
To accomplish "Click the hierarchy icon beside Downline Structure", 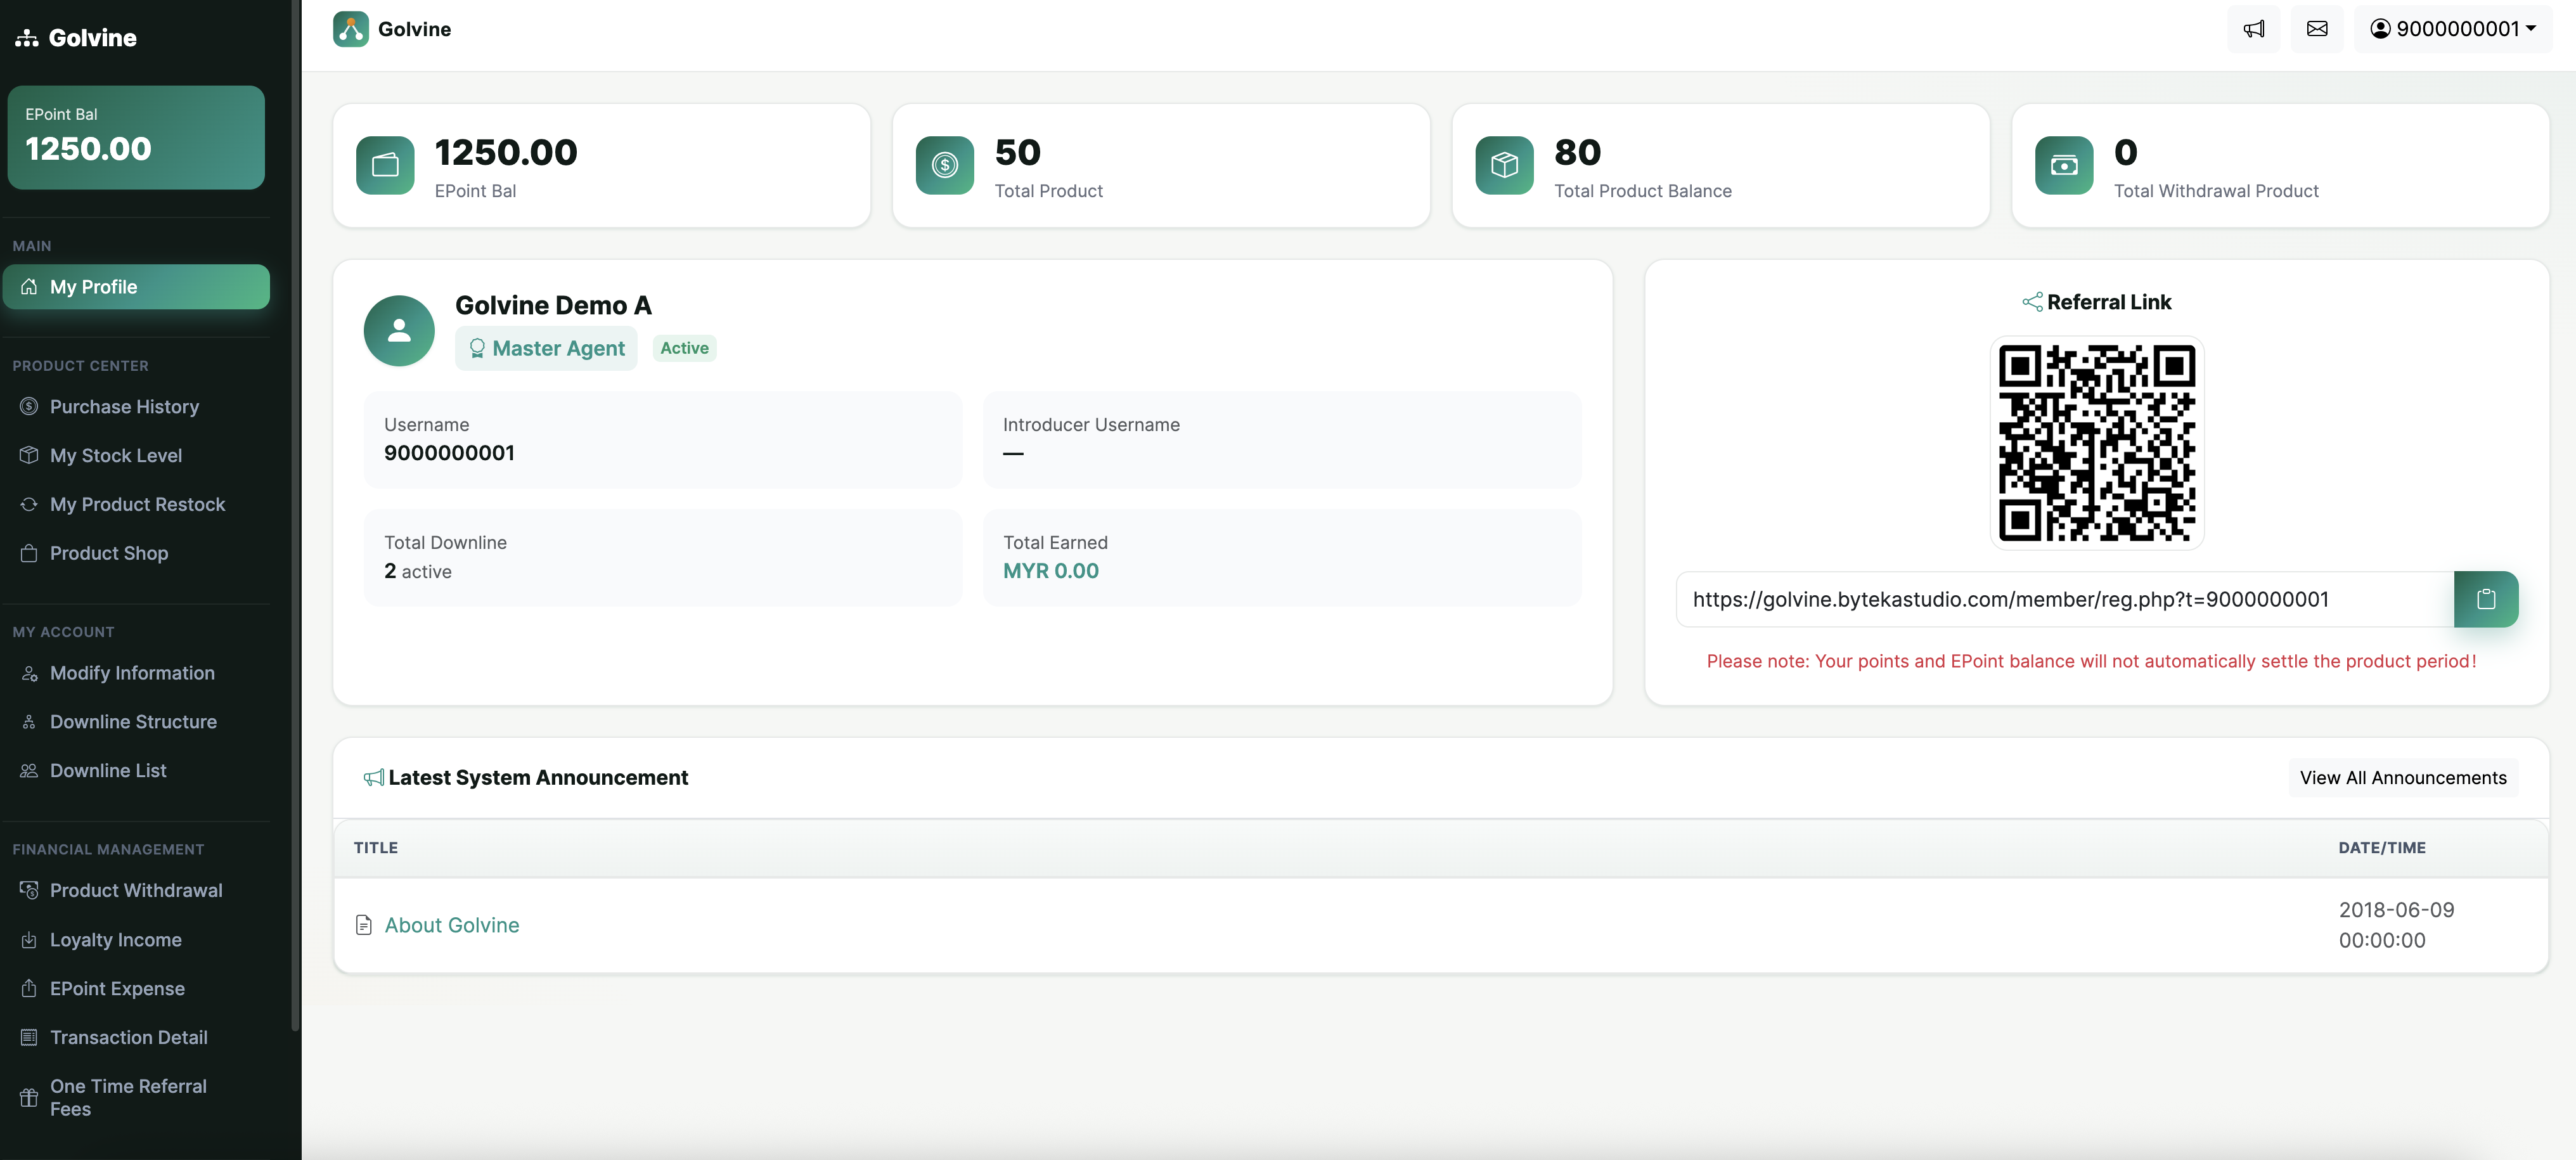I will pos(29,721).
